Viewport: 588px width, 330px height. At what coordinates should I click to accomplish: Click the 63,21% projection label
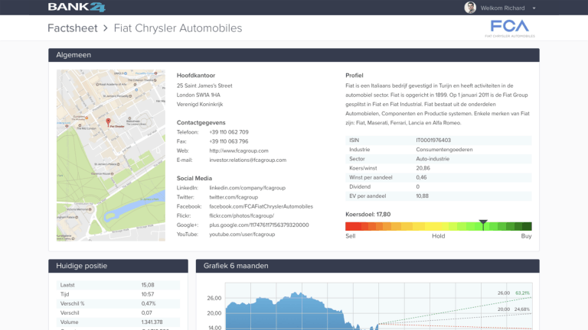(x=522, y=293)
